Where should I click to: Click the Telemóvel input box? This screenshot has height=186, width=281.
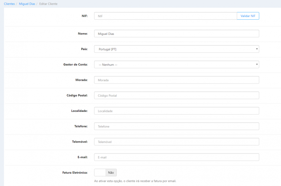point(176,141)
